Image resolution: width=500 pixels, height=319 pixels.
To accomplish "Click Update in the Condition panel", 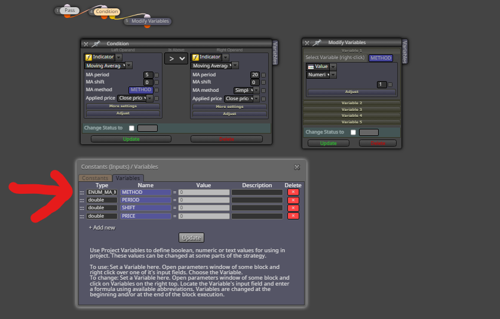I will pos(131,139).
